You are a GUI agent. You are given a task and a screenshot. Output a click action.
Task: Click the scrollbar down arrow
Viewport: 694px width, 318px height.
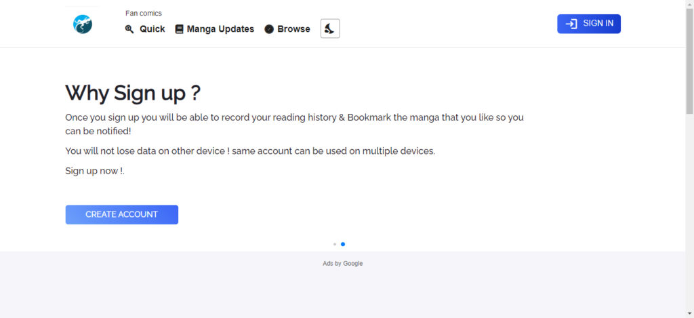pos(689,314)
